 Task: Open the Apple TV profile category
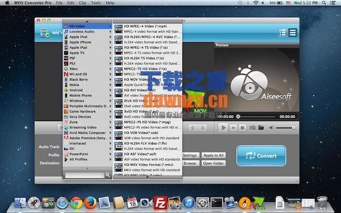pyautogui.click(x=88, y=53)
